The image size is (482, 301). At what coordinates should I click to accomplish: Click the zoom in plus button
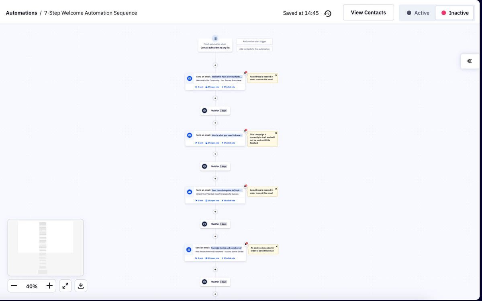pyautogui.click(x=49, y=286)
